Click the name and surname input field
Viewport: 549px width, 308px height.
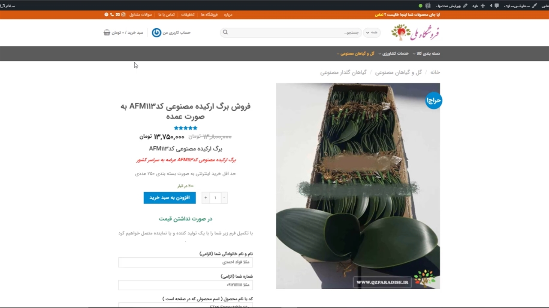click(x=185, y=262)
